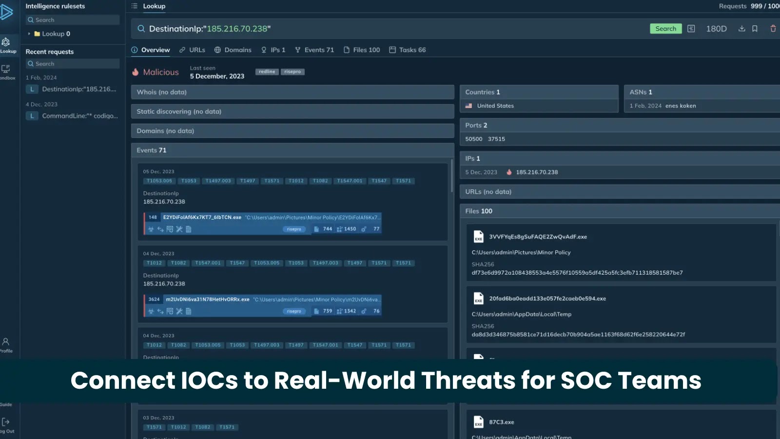Open the request log icon beside Search

click(x=691, y=29)
